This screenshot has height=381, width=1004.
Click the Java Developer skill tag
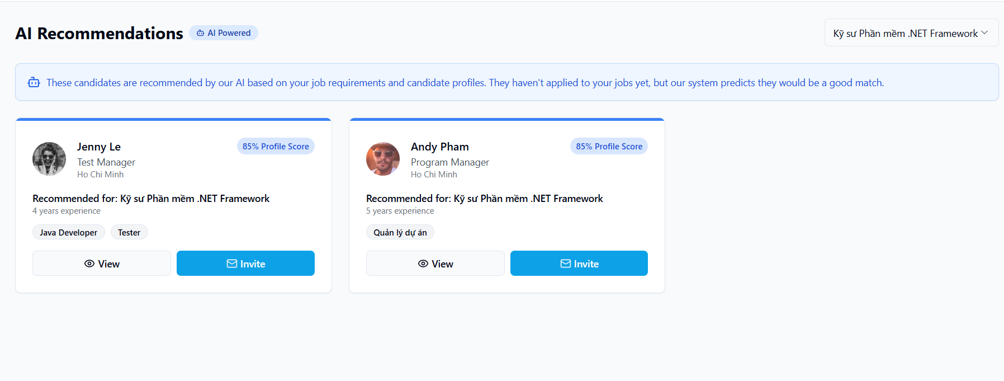68,233
